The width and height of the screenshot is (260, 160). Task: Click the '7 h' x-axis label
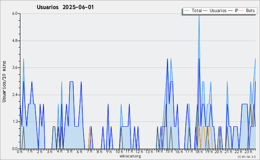click(x=89, y=151)
